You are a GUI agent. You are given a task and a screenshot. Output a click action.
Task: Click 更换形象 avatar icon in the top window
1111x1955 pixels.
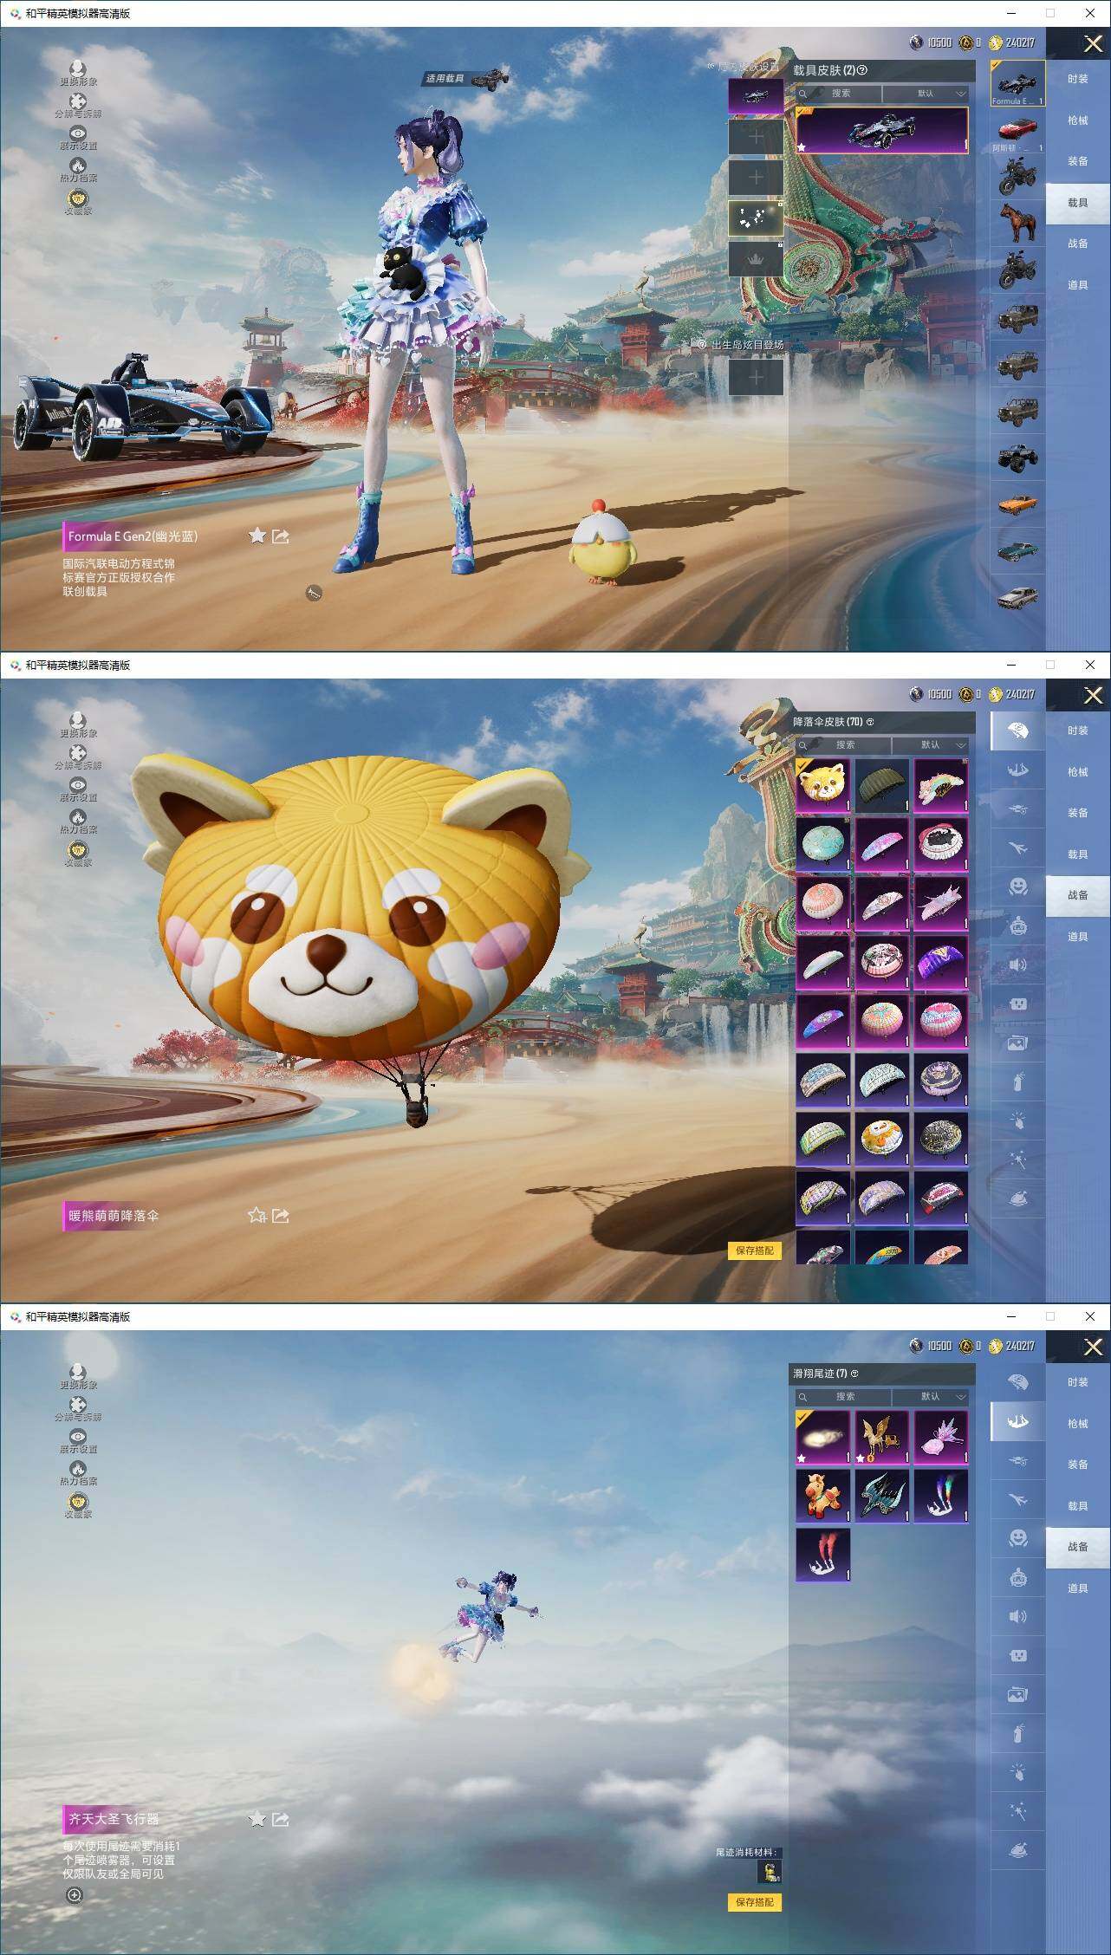78,69
